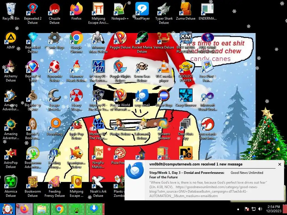Screen dimensions: 287x215
Task: Launch Deez Nuts Spy shortcut
Action: (x=186, y=129)
